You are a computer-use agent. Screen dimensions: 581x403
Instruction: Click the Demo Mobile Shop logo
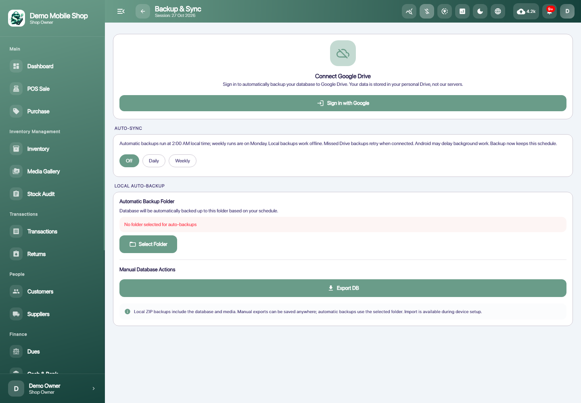click(17, 18)
